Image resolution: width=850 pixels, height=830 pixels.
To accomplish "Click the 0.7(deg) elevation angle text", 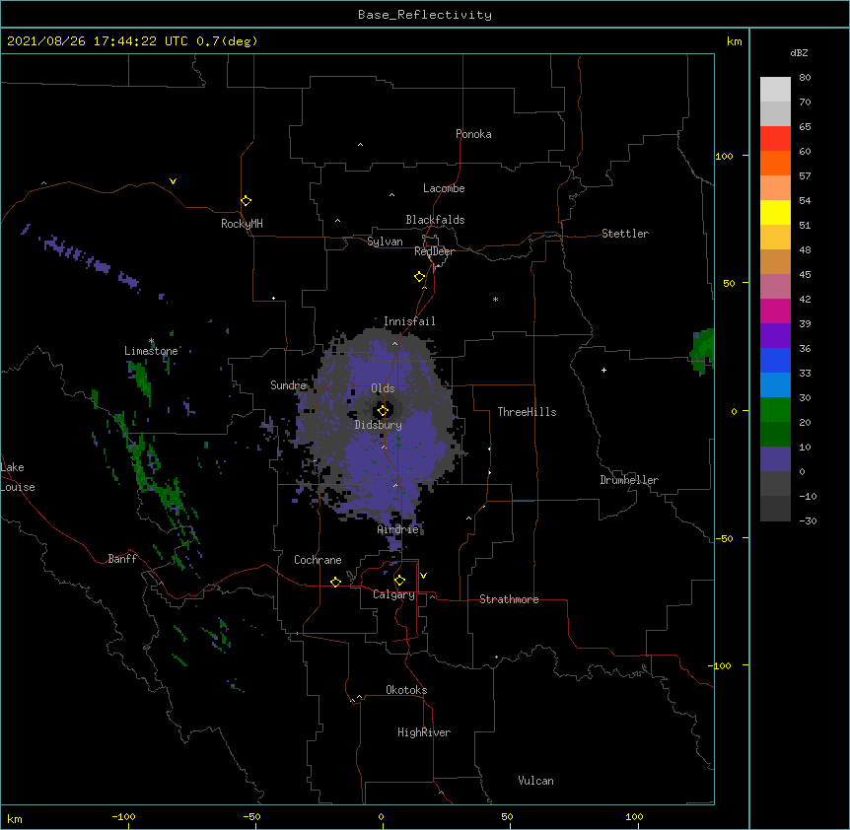I will pos(227,41).
